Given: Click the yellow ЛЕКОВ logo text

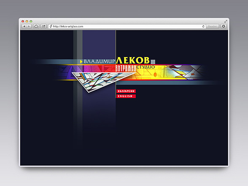Looking at the screenshot, I should (x=133, y=60).
